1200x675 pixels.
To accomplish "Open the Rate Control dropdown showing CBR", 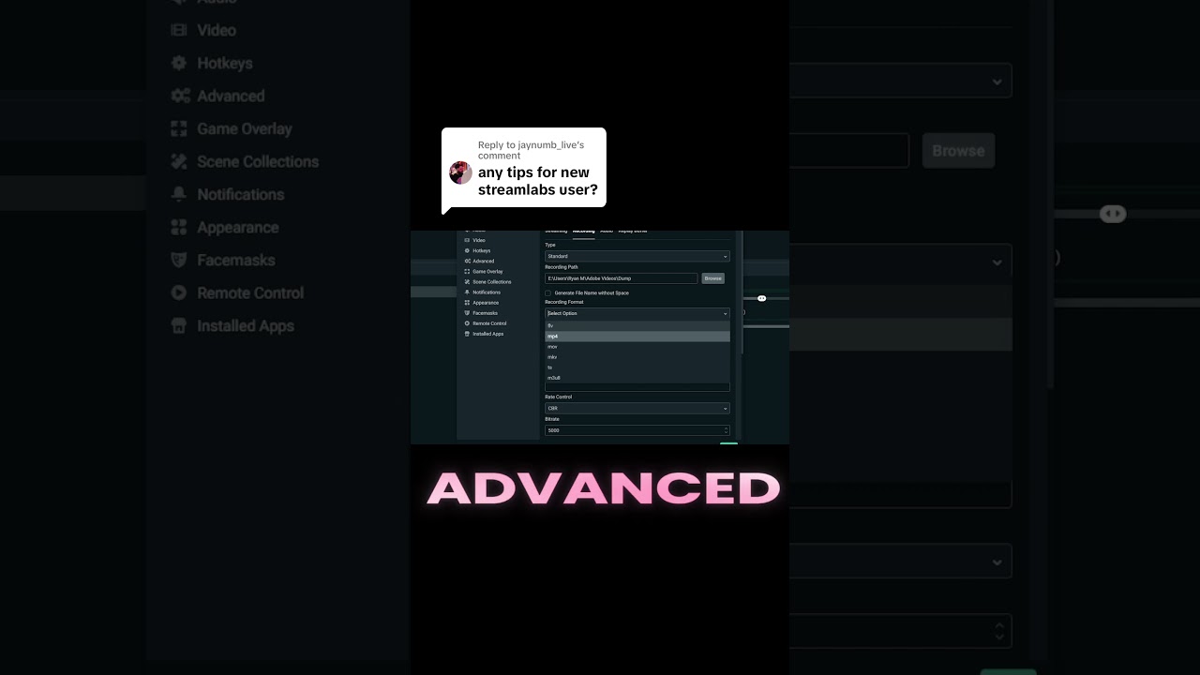I will (x=637, y=408).
